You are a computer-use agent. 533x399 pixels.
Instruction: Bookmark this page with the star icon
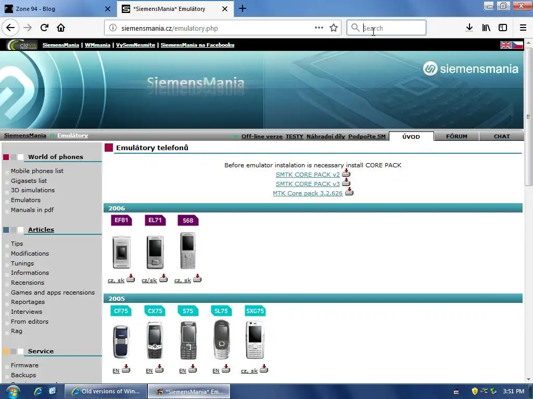[x=334, y=28]
